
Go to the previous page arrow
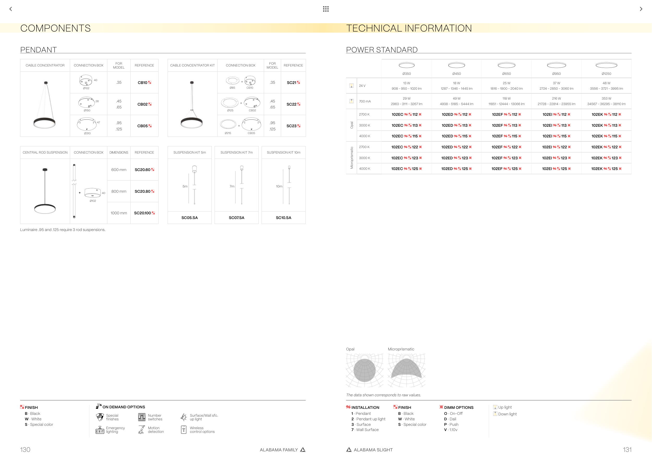pos(11,9)
